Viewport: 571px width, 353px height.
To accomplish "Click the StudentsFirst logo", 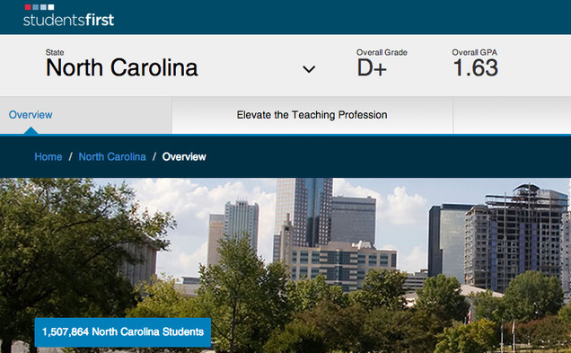I will [x=68, y=15].
